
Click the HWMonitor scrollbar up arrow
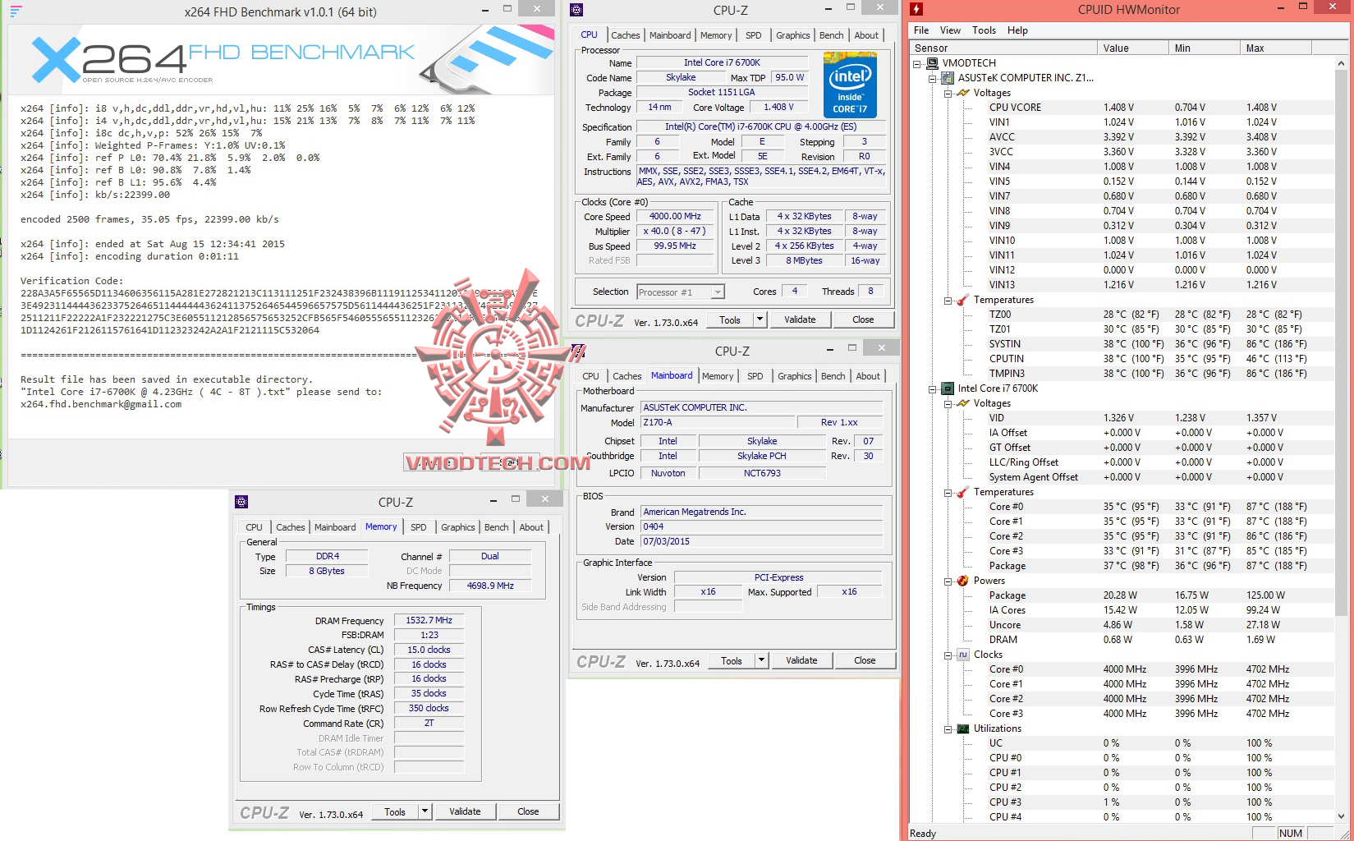click(x=1342, y=62)
